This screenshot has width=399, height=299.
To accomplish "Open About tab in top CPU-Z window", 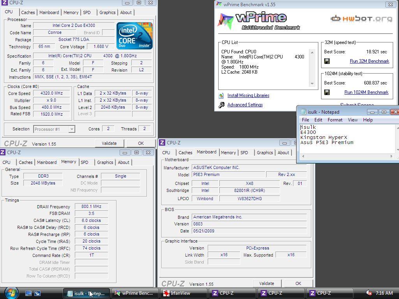I will [x=126, y=12].
